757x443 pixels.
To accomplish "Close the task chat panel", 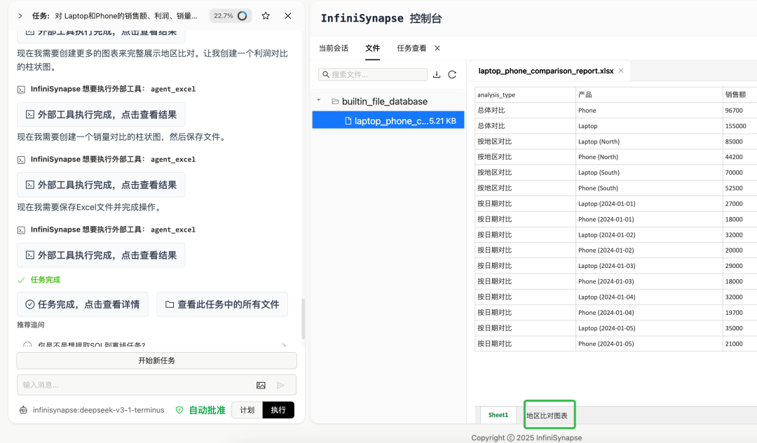I will [x=288, y=16].
